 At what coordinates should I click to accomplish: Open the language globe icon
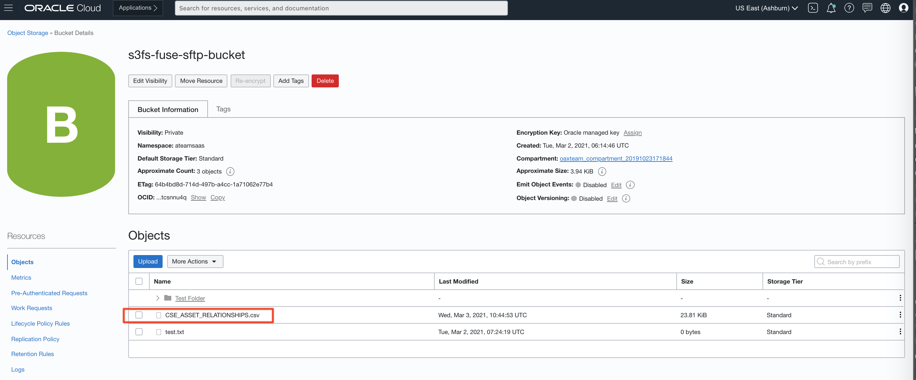pyautogui.click(x=886, y=8)
